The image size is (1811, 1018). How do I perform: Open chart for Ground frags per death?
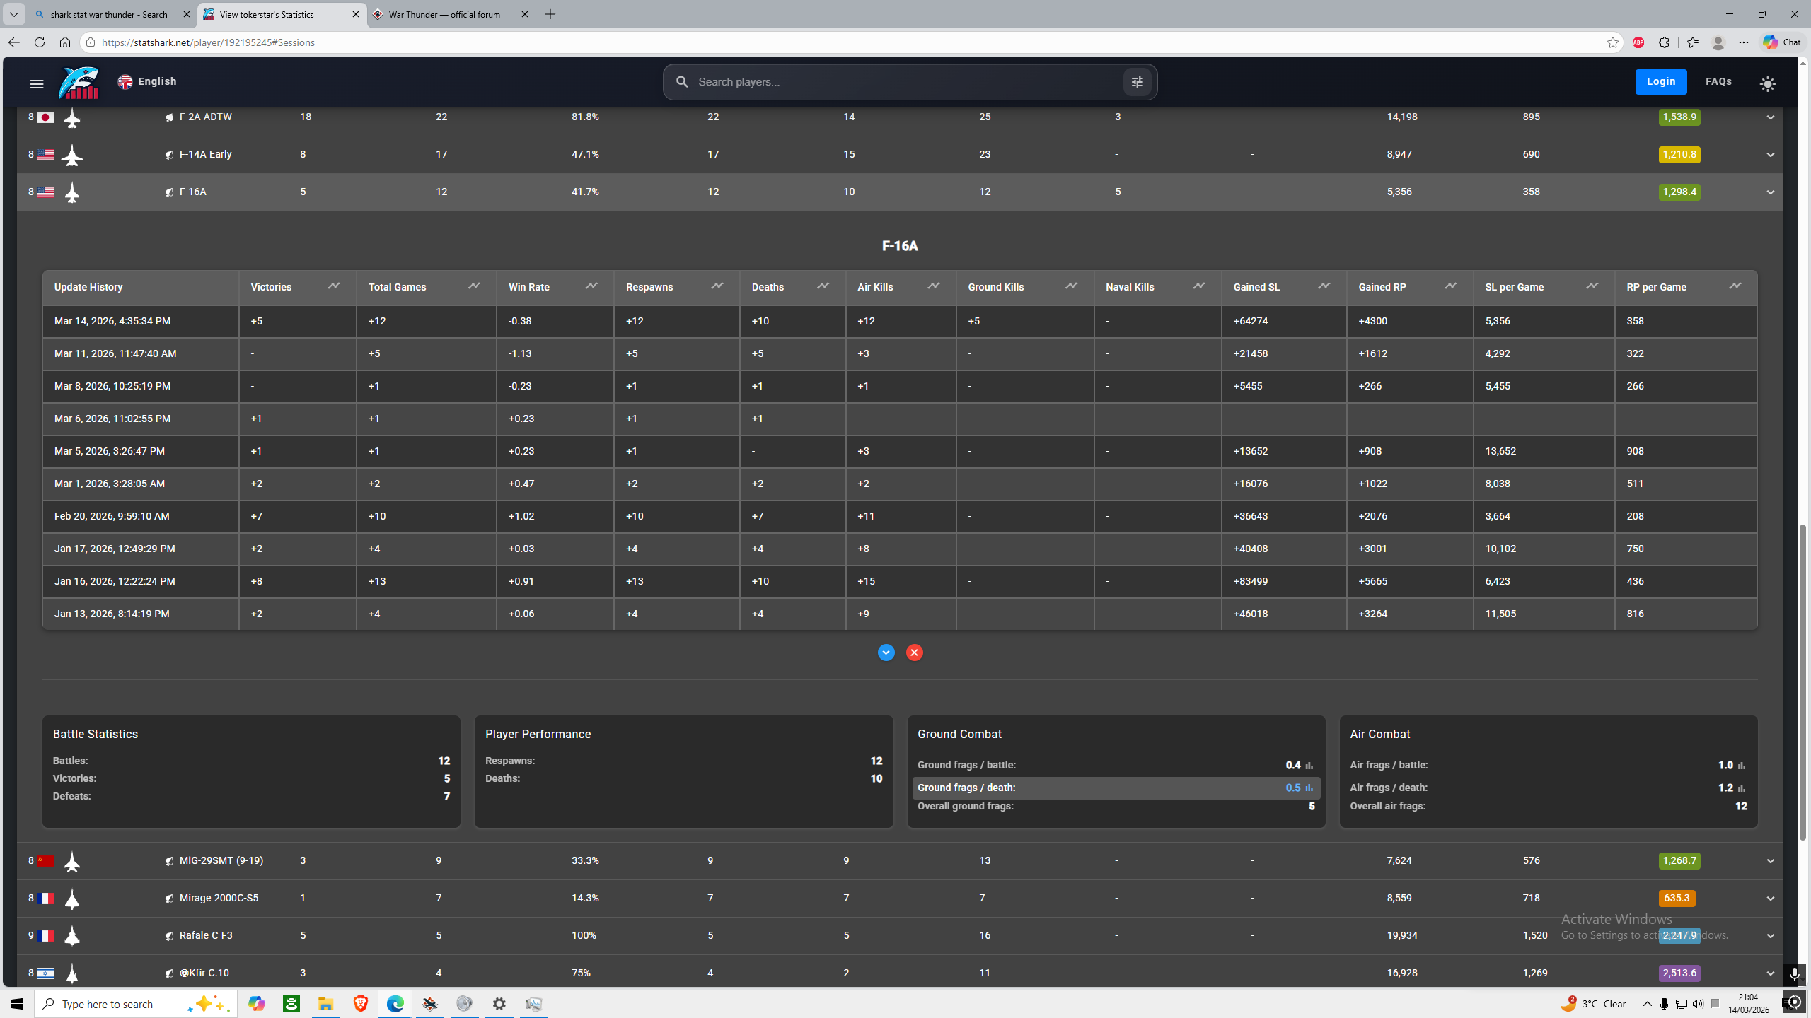1309,788
